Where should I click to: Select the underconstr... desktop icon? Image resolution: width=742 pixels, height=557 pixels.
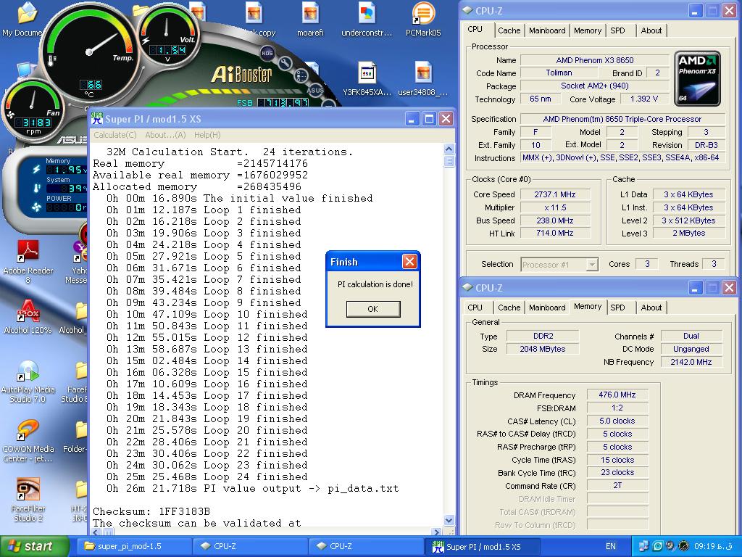point(367,20)
